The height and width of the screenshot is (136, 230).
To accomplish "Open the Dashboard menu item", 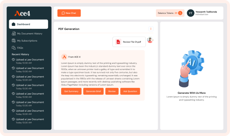I will 29,24.
